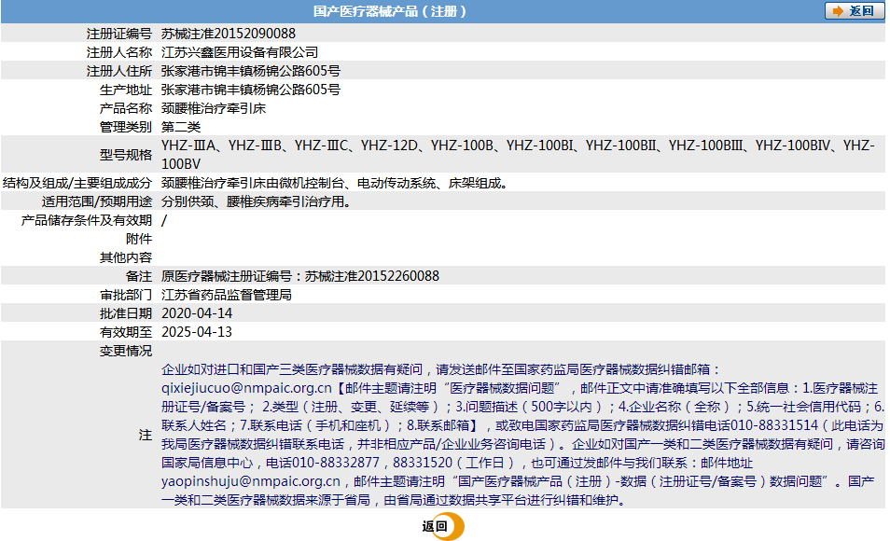Image resolution: width=890 pixels, height=541 pixels.
Task: Click the 结构及组成/主要组成成分 label
Action: (77, 183)
